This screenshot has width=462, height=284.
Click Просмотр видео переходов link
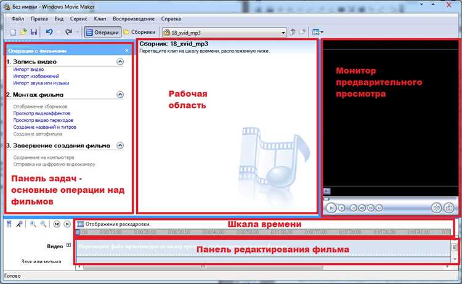43,120
